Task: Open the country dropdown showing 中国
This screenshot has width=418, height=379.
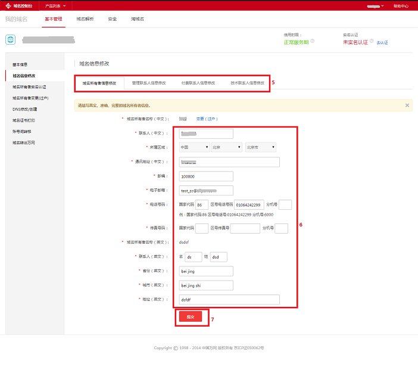Action: [194, 147]
